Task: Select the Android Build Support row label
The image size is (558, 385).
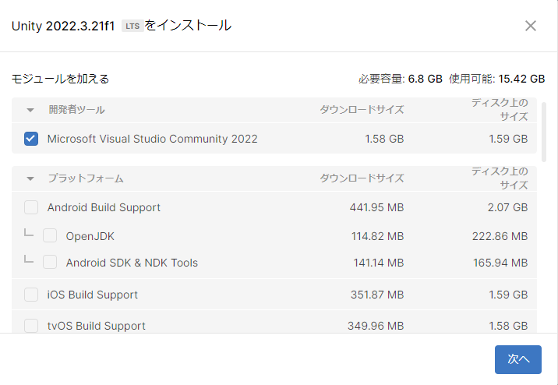Action: pos(104,207)
